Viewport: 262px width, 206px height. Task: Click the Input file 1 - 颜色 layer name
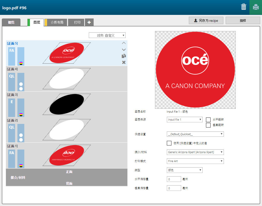(x=177, y=112)
